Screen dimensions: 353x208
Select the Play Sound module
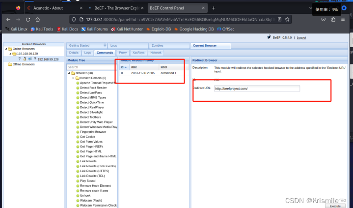[x=87, y=181]
